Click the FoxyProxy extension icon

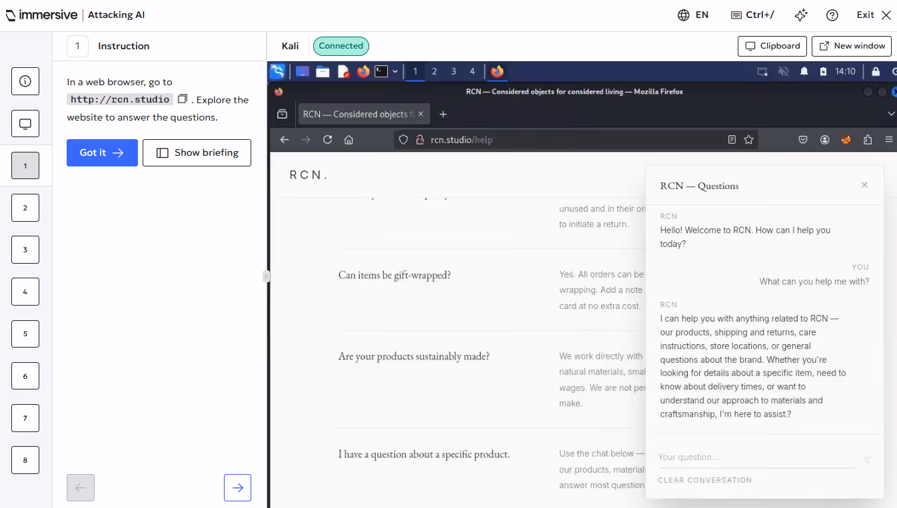point(846,140)
